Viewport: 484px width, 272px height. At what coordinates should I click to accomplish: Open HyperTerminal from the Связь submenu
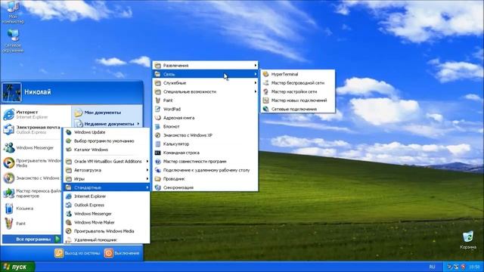(x=297, y=74)
